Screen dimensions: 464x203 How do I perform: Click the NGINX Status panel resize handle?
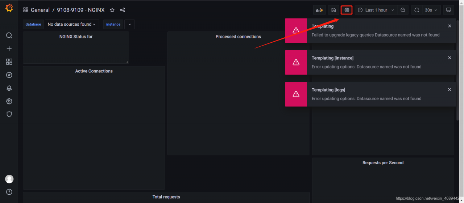tap(127, 62)
